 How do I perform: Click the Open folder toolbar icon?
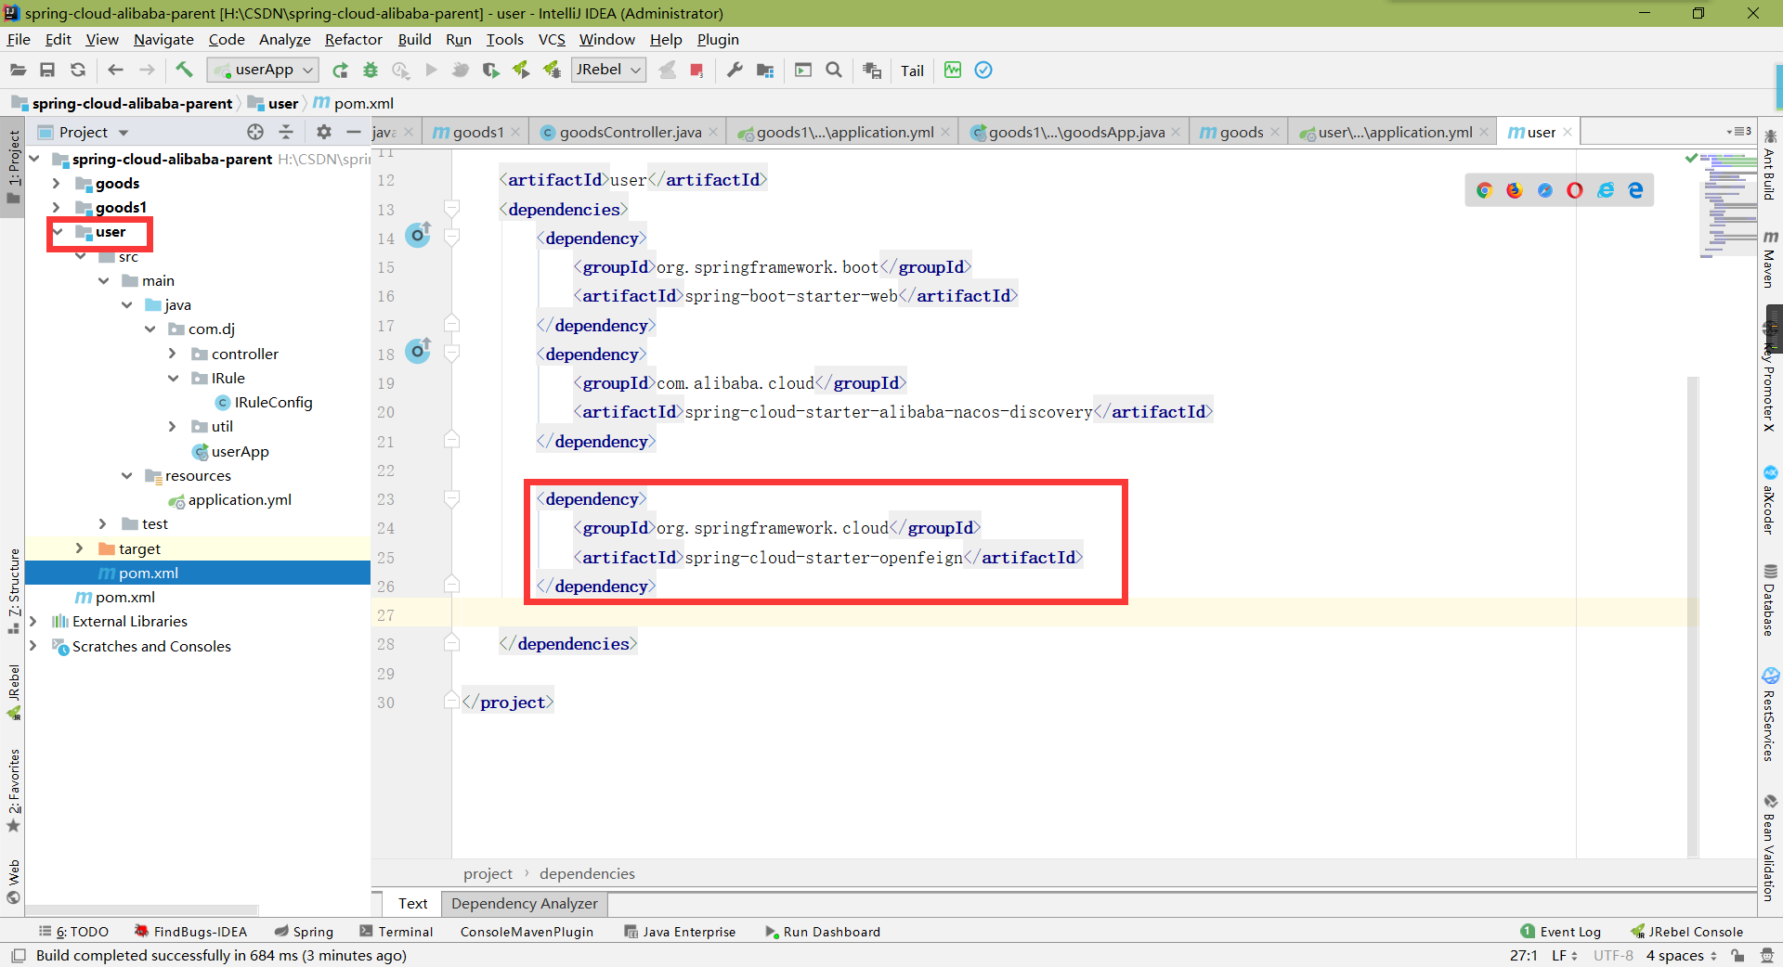[18, 70]
